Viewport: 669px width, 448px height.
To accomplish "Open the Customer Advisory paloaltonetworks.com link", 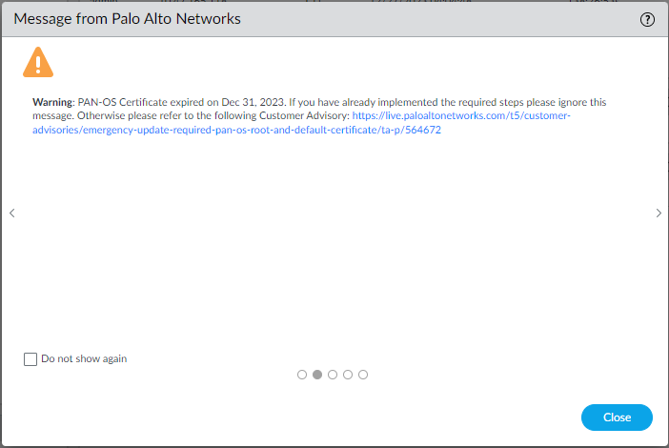I will click(460, 115).
